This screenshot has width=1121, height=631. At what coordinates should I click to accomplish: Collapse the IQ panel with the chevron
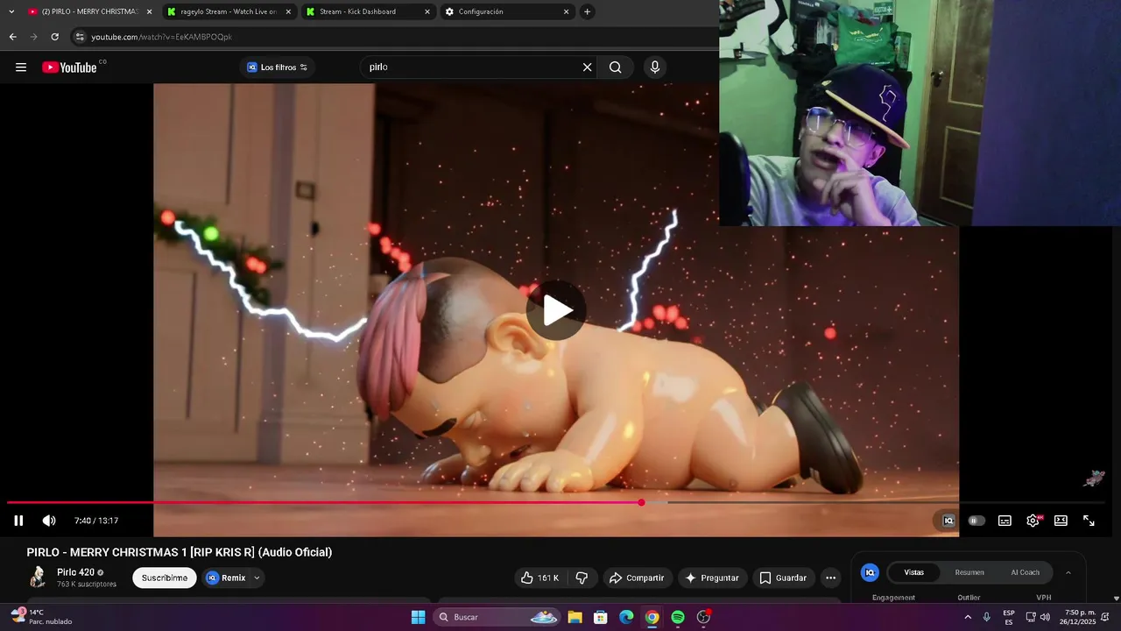(1068, 572)
